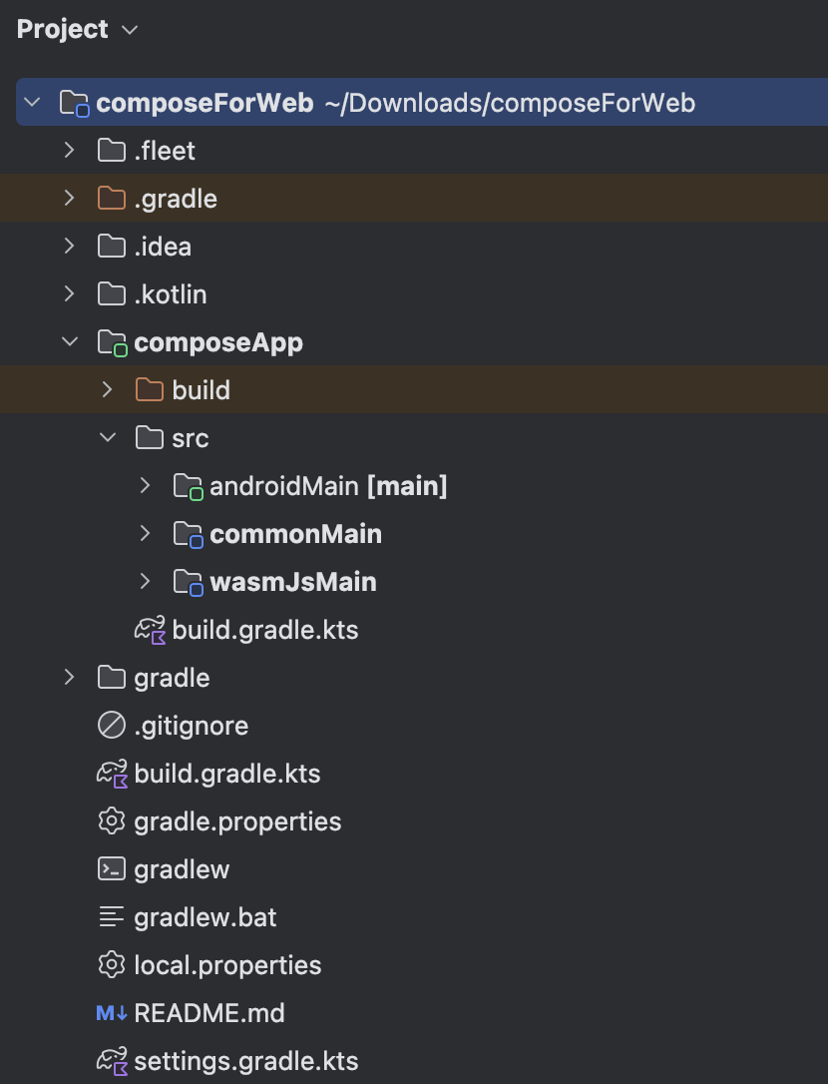Select the settings.gradle.kts file

tap(414, 1061)
